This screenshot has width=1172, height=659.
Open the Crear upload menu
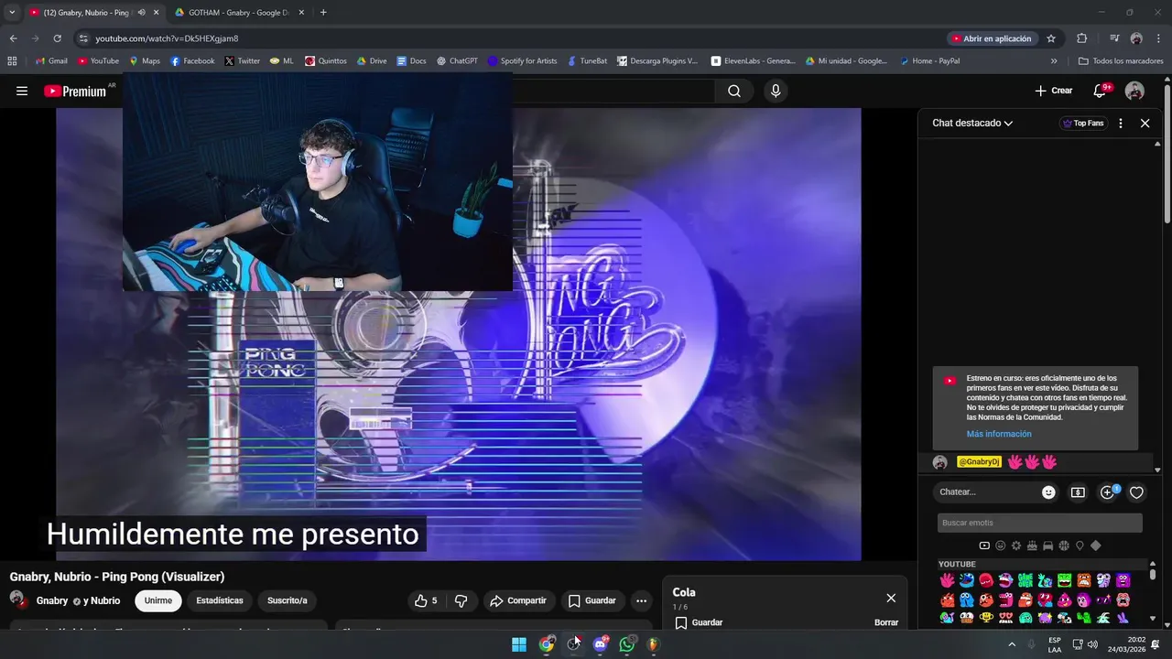[x=1053, y=91]
